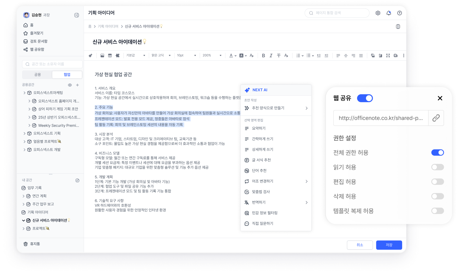Select the bold formatting icon
Viewport: 458px width, 275px height.
point(263,55)
